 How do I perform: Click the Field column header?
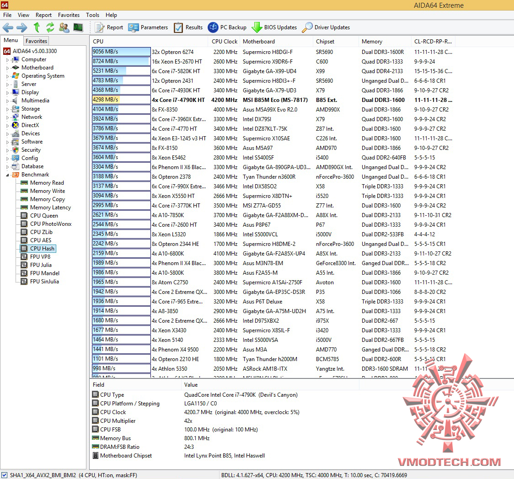135,385
